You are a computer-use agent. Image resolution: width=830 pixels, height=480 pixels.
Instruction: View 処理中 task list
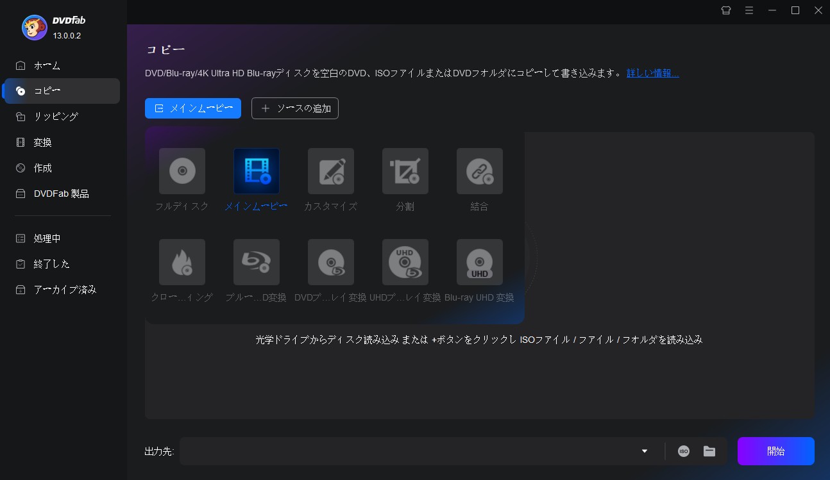coord(62,238)
